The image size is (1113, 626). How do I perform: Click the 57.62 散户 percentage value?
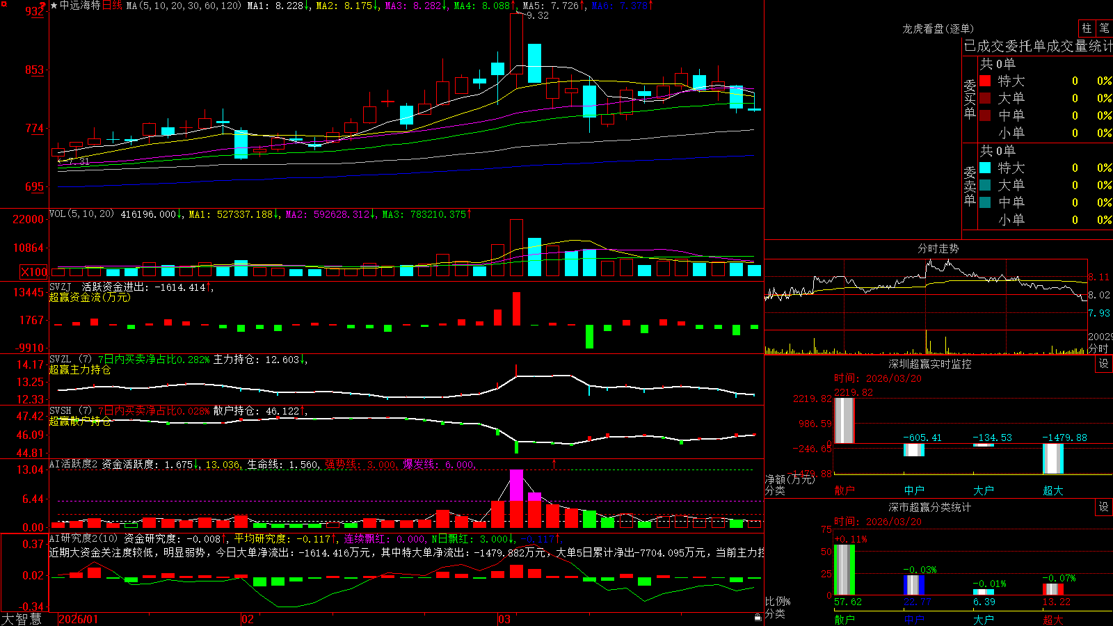tap(848, 602)
